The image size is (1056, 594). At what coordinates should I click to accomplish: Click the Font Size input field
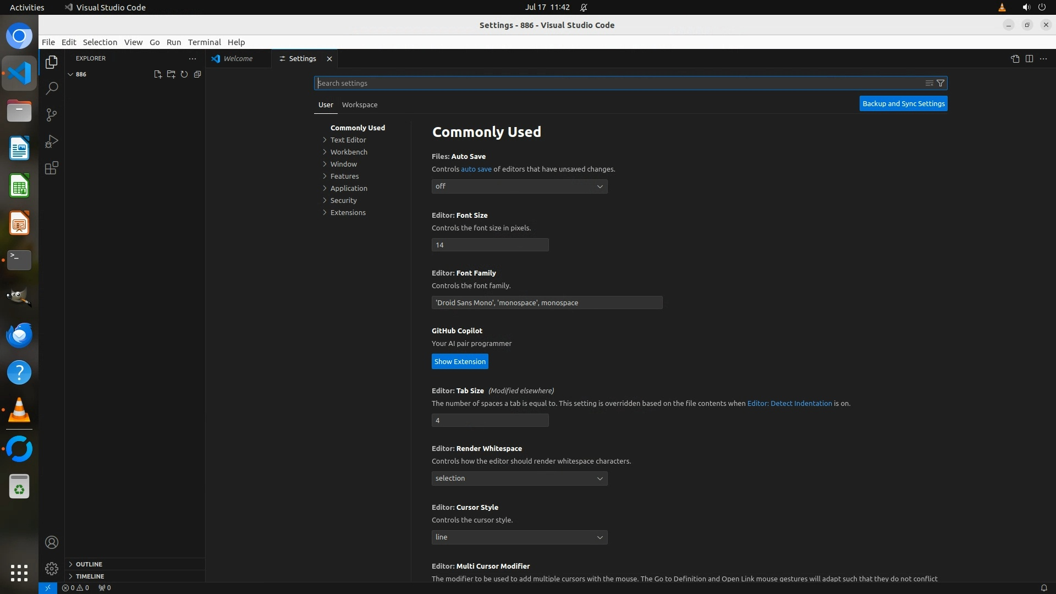(490, 245)
